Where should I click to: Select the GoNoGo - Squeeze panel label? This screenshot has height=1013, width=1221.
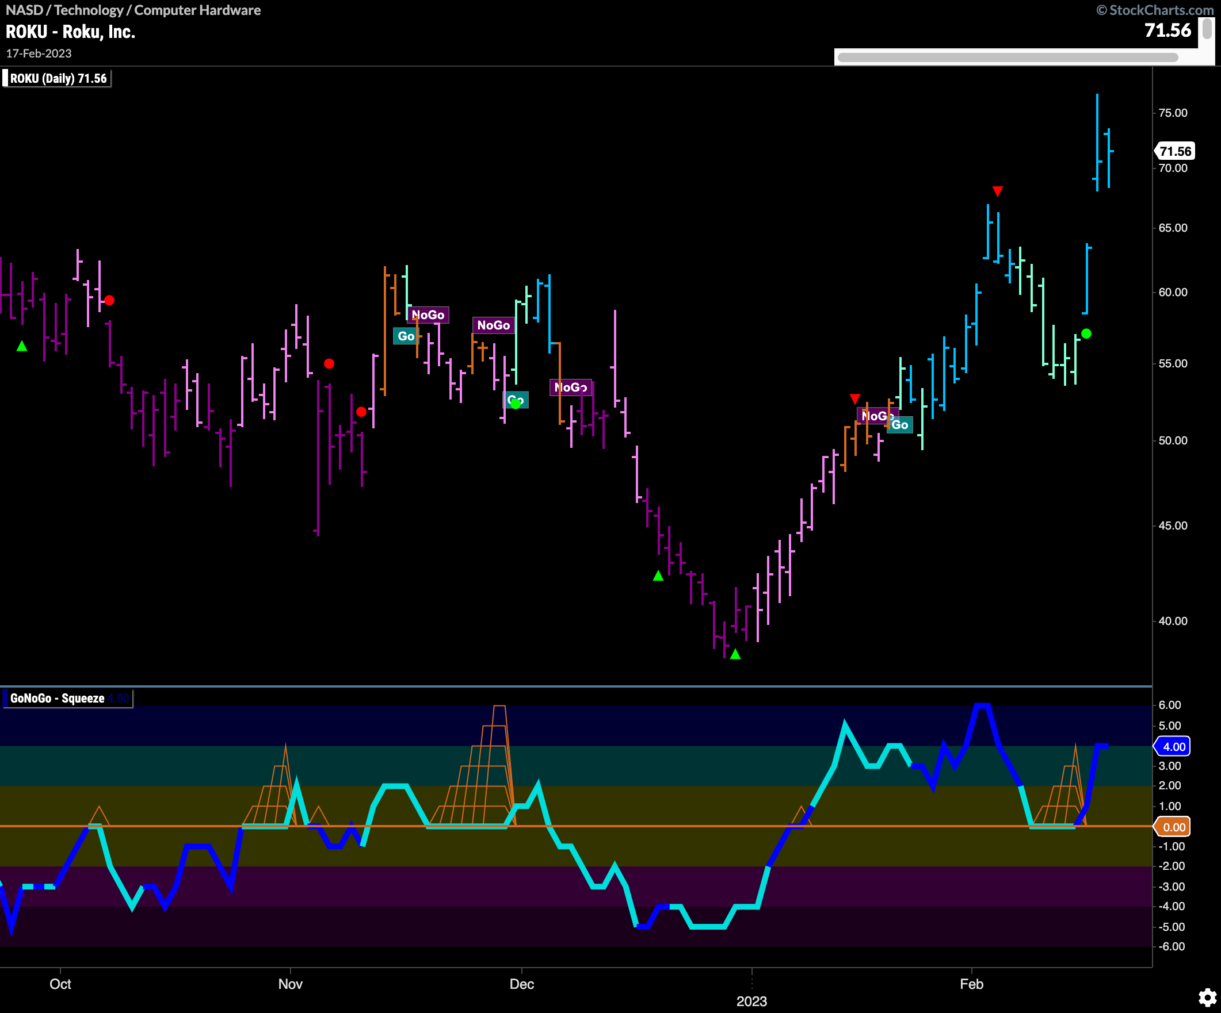click(x=67, y=698)
